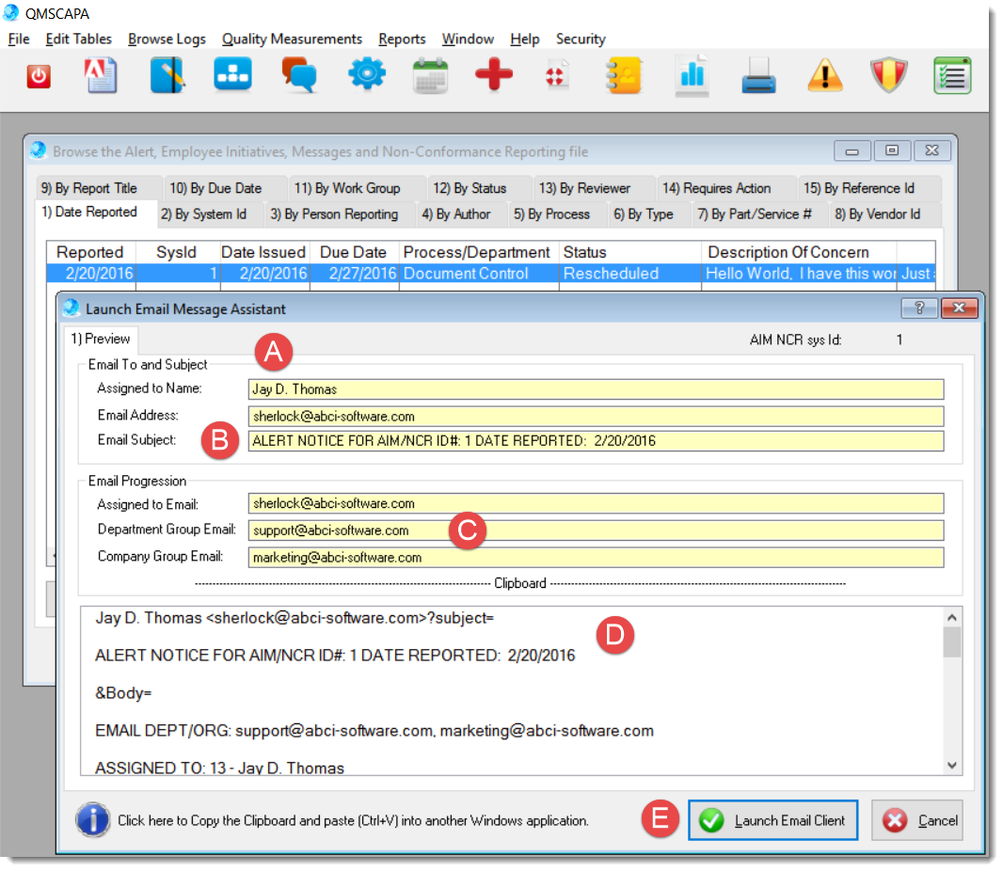Open the 'Quality Measurements' menu
The image size is (1003, 871).
[x=292, y=40]
